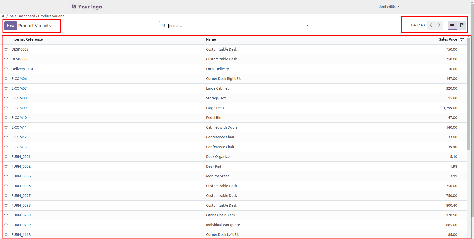This screenshot has height=239, width=474.
Task: Mark FURN_0097 as favorite
Action: (x=6, y=195)
